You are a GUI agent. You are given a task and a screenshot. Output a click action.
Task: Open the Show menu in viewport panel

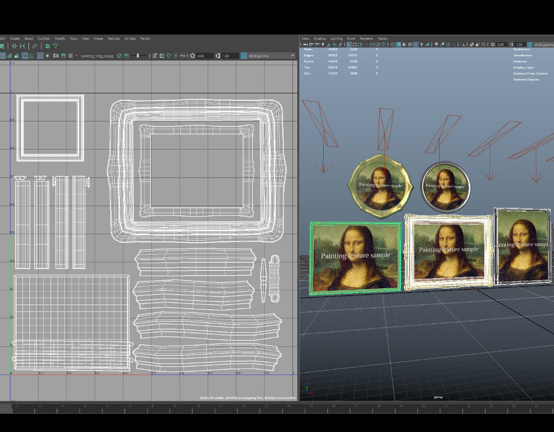[351, 38]
